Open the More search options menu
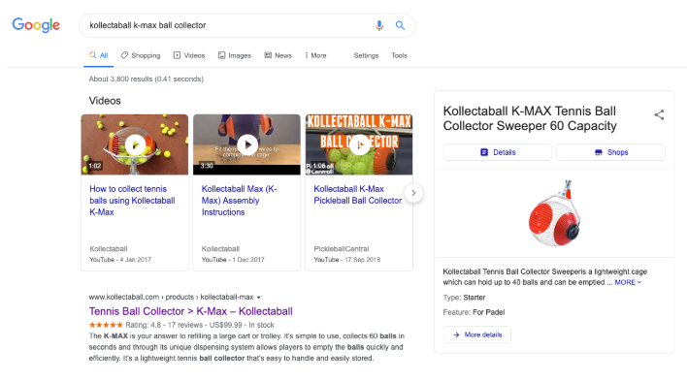Screen dimensions: 687x382 coord(316,55)
